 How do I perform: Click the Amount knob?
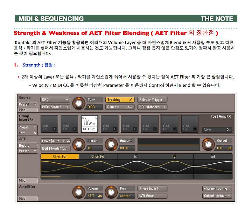(111, 145)
